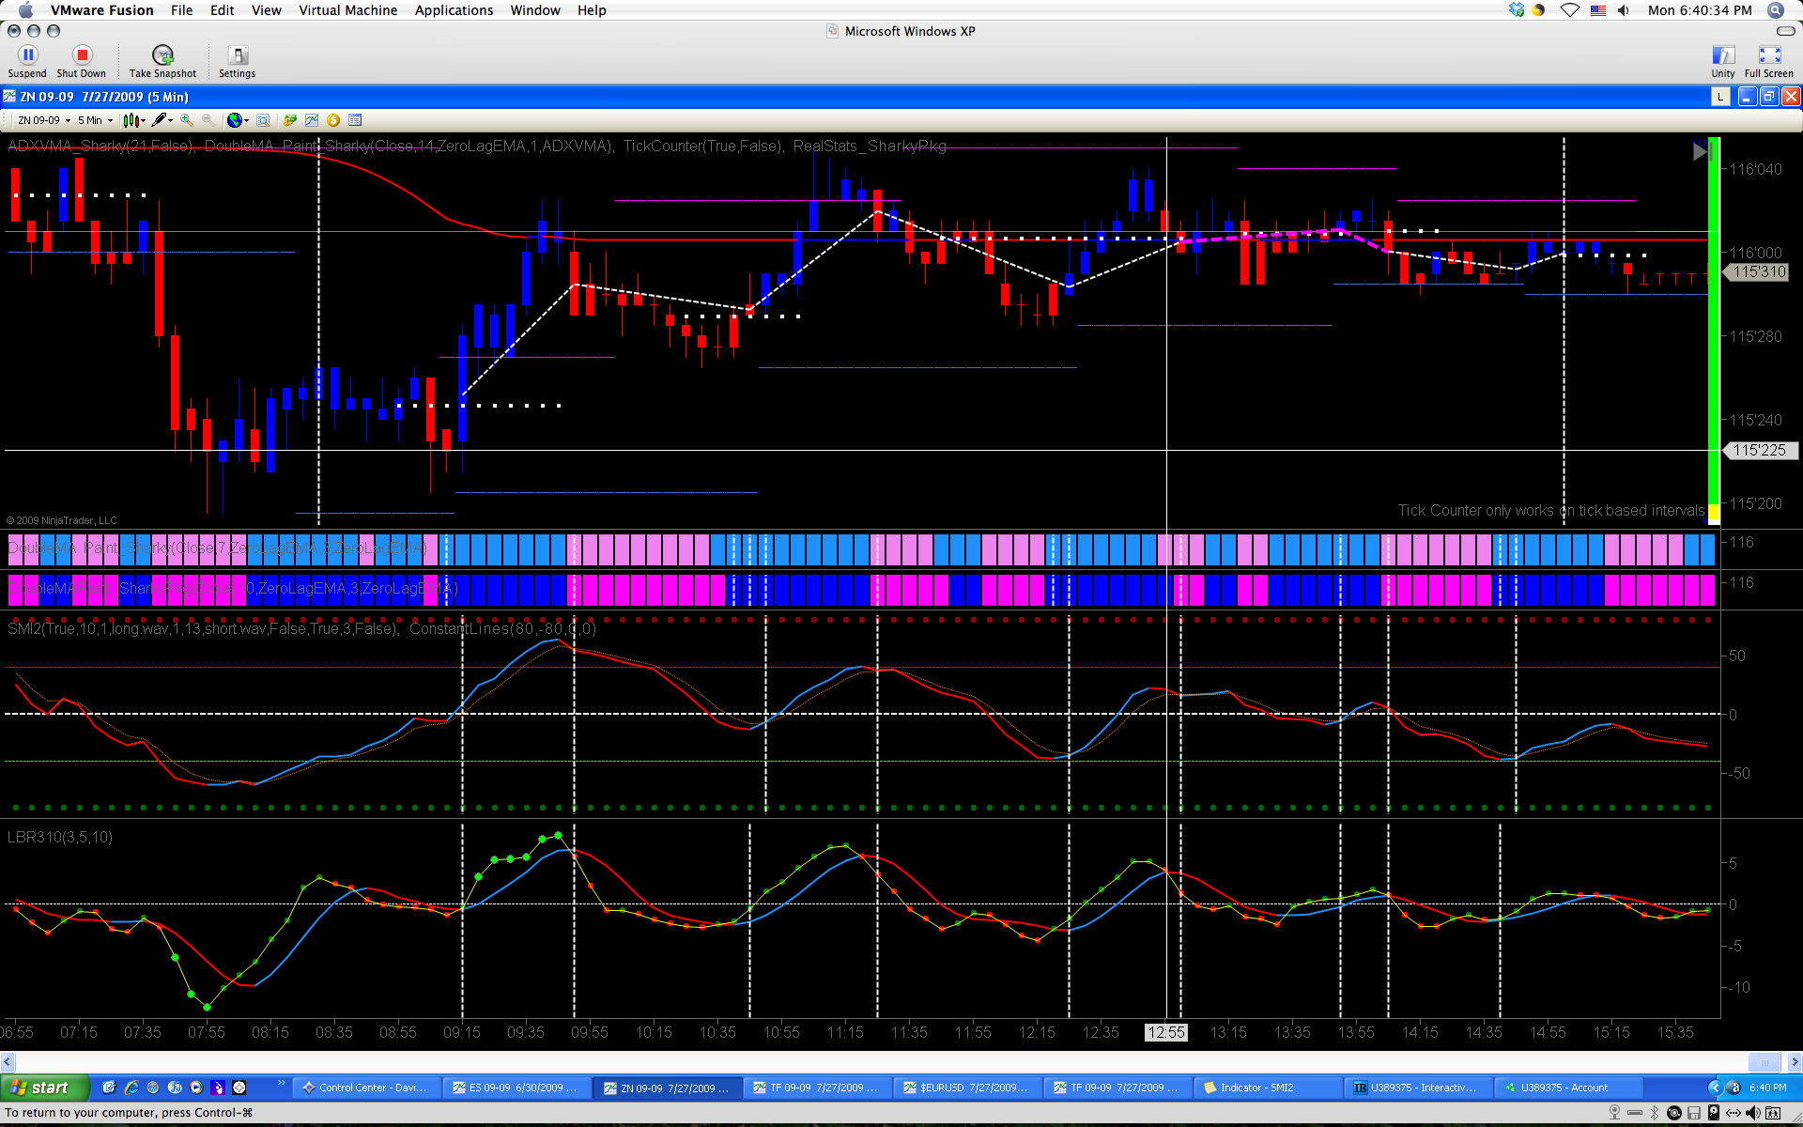Select the drawing tools pen icon
This screenshot has height=1127, width=1803.
point(159,120)
